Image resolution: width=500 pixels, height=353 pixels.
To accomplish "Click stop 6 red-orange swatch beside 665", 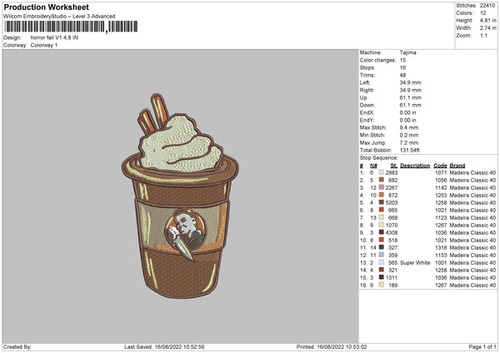I will (x=382, y=210).
